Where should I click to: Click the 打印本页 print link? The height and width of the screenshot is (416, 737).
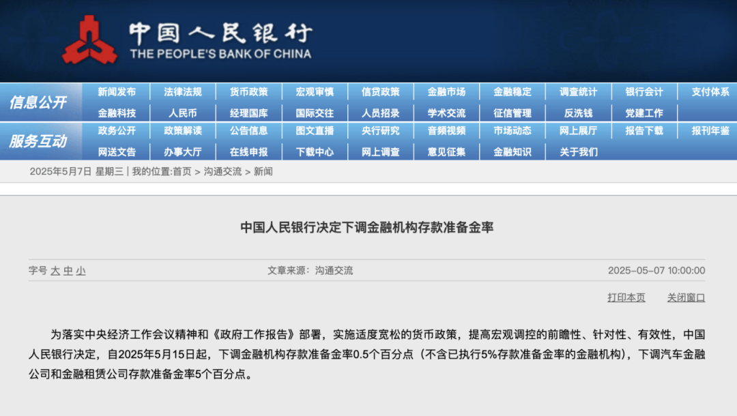tap(625, 297)
